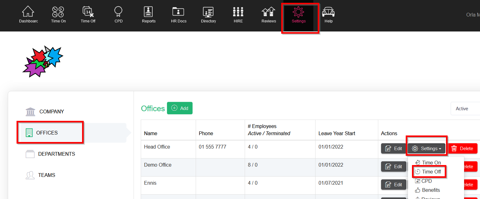Open the HIRE people icon
This screenshot has width=480, height=199.
tap(238, 12)
